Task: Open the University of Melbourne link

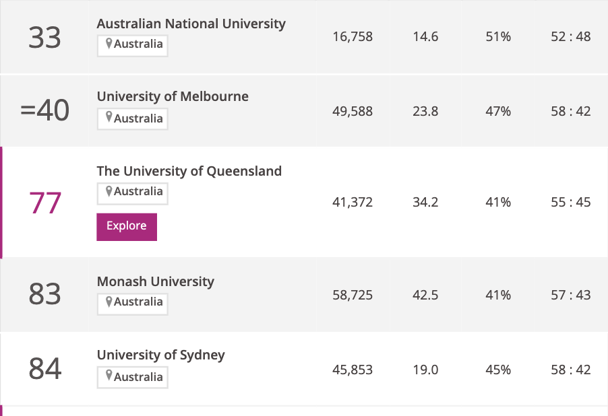Action: click(173, 96)
